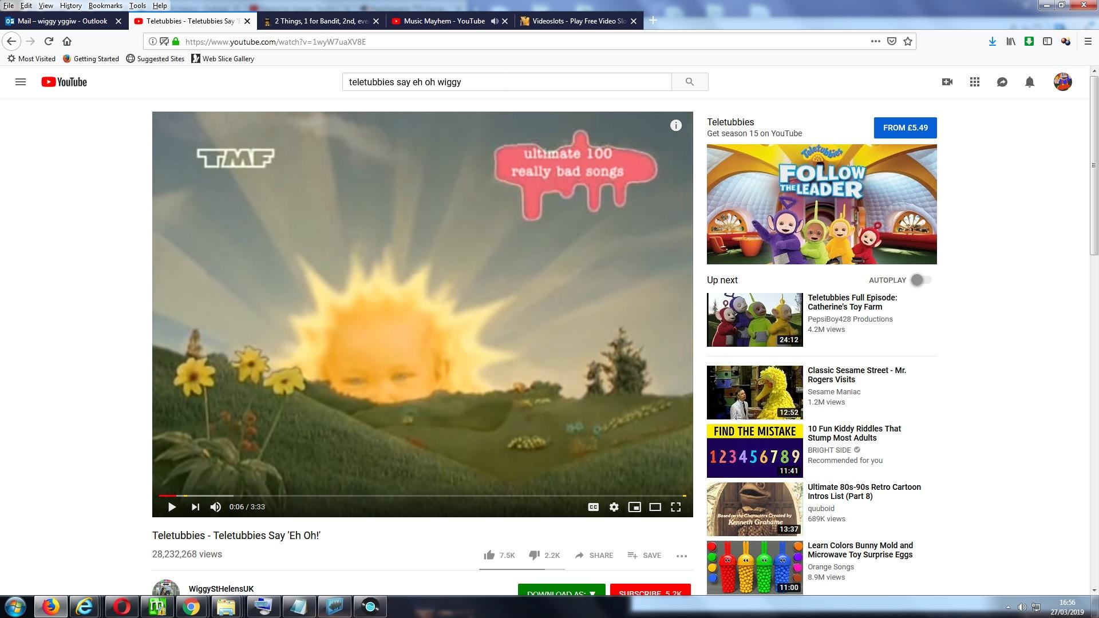
Task: Open the Firefox downloads arrow
Action: (x=993, y=41)
